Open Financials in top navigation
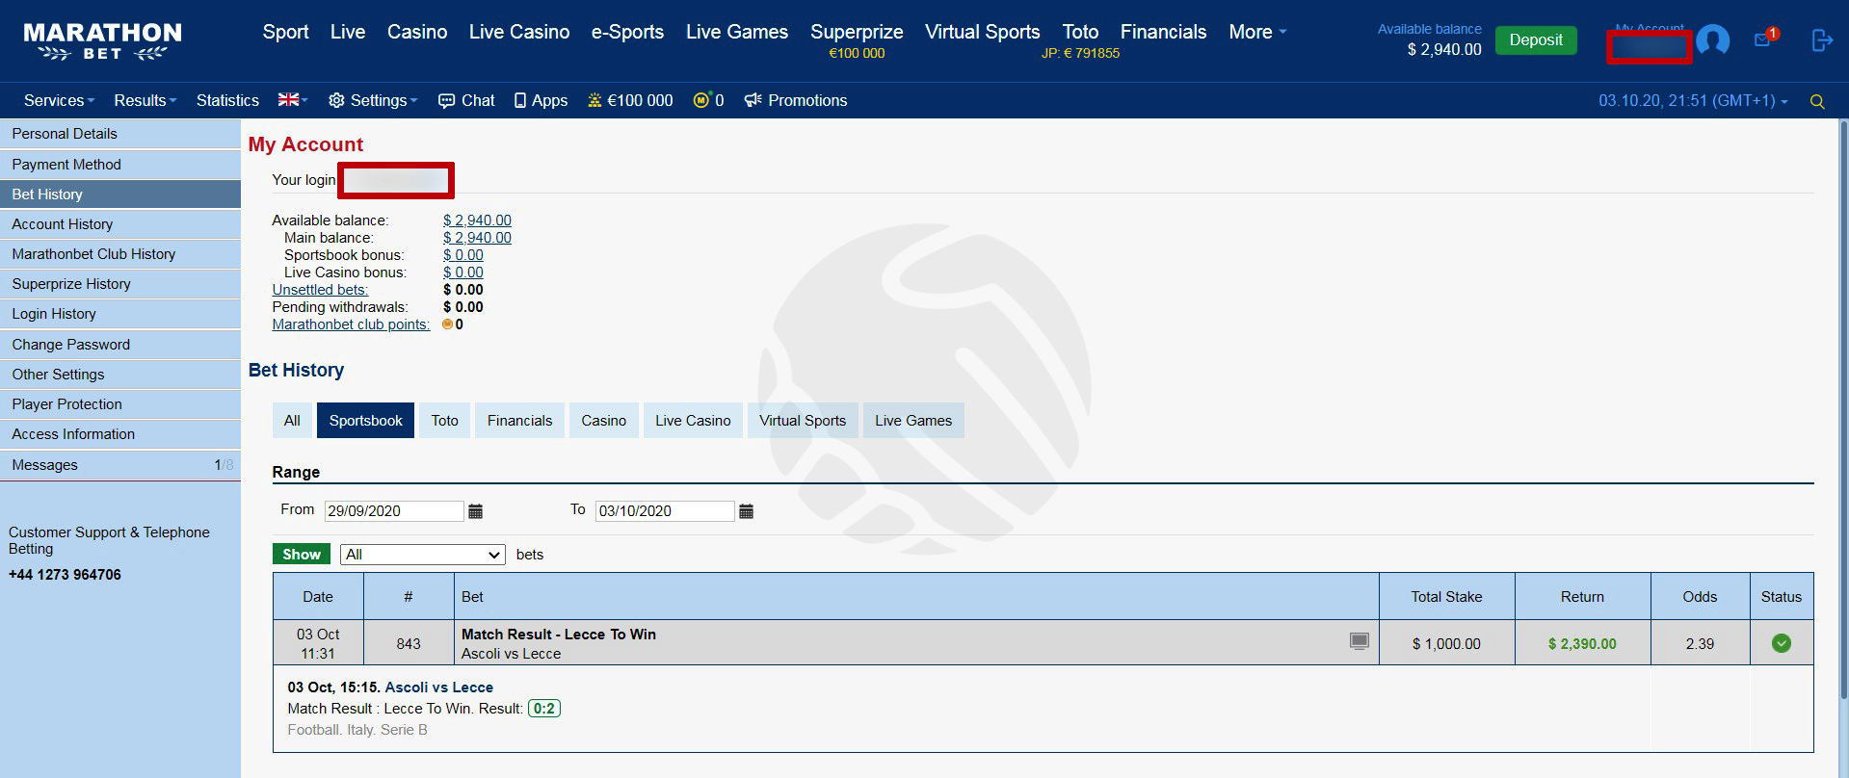 1163,32
